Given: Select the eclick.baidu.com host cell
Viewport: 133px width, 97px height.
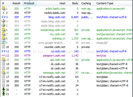Looking at the screenshot, I should pyautogui.click(x=55, y=9).
